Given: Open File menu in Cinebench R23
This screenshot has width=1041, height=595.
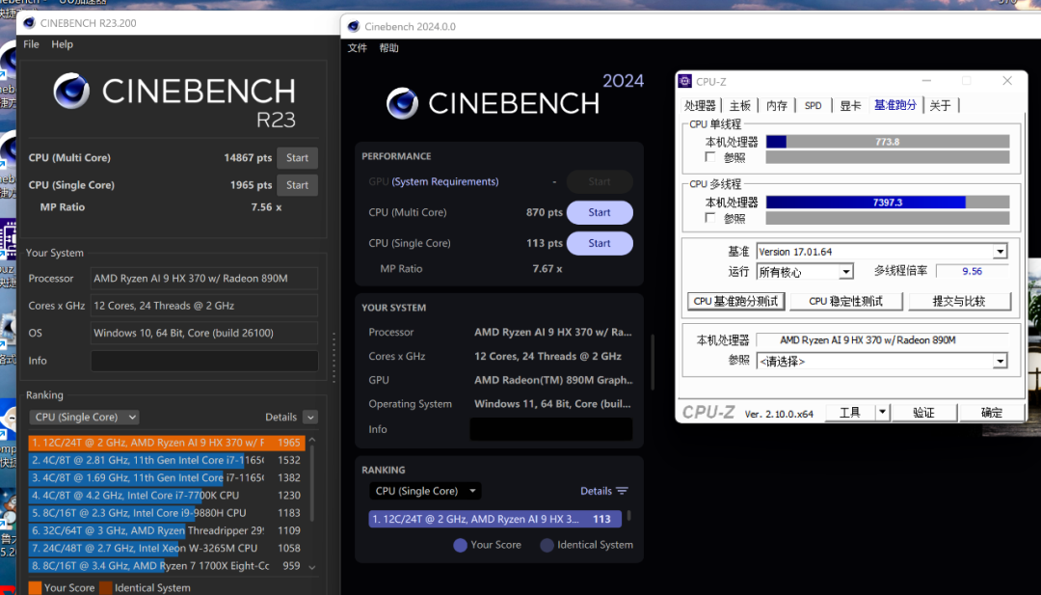Looking at the screenshot, I should (x=31, y=43).
